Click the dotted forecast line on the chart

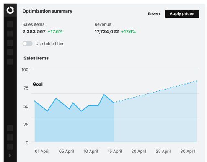click(155, 92)
